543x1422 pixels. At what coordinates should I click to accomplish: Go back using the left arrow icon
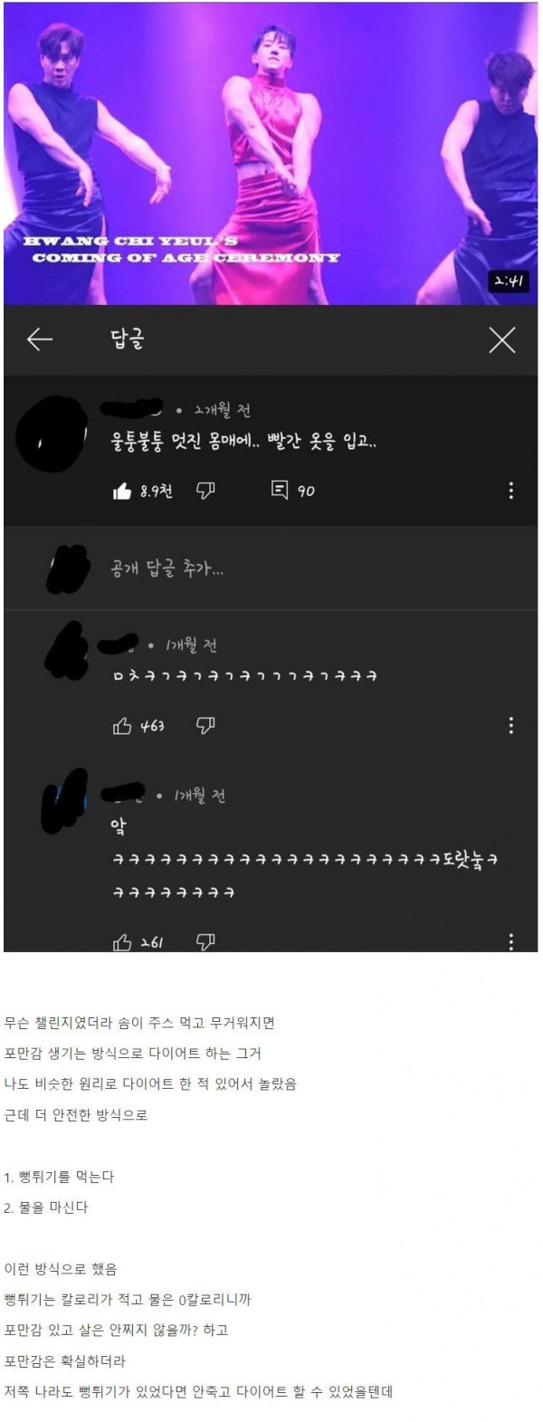pos(40,339)
